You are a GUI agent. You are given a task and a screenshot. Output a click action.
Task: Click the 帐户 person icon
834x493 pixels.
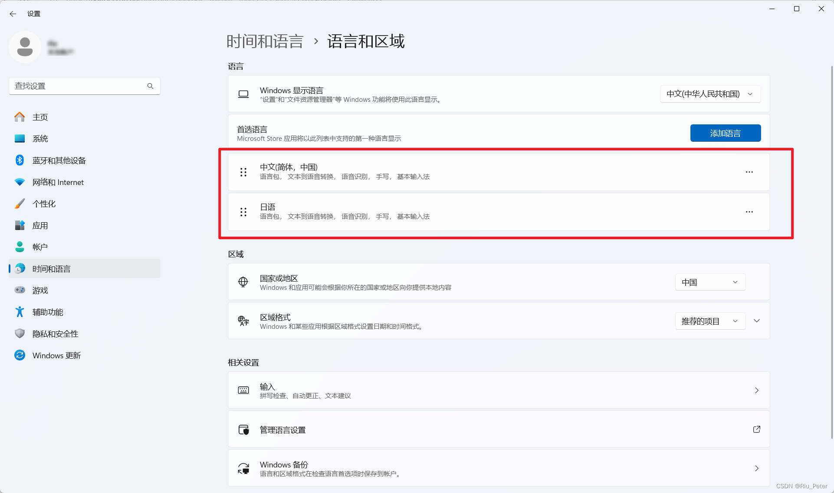coord(20,247)
